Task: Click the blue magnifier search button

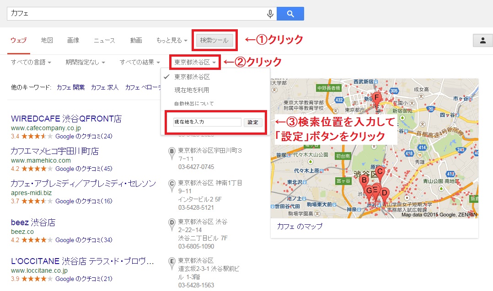Action: click(x=290, y=14)
